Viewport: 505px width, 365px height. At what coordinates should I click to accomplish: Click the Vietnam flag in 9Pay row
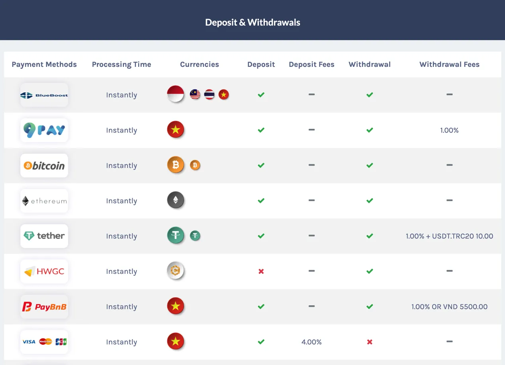click(176, 130)
